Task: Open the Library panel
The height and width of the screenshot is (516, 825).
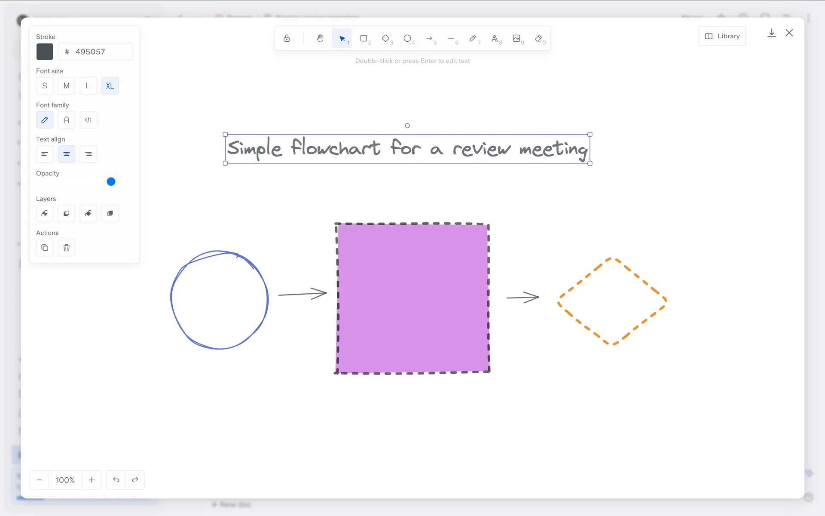Action: pyautogui.click(x=722, y=36)
